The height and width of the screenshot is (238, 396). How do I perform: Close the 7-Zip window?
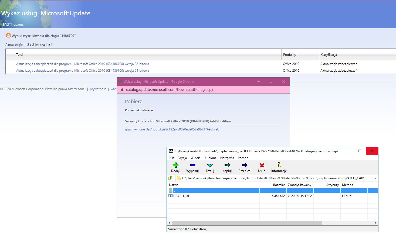(x=372, y=151)
